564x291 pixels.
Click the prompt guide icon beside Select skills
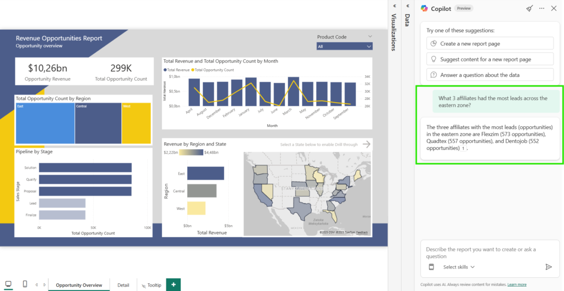pos(432,267)
